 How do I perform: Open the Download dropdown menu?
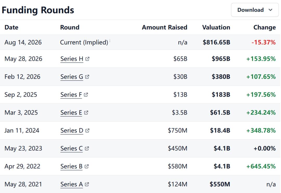255,10
